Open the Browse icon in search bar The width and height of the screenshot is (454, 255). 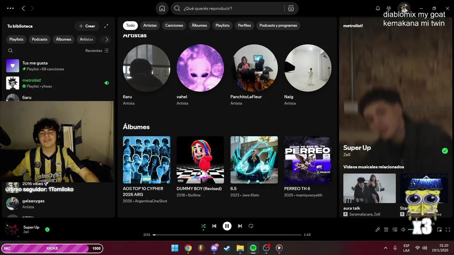(291, 8)
